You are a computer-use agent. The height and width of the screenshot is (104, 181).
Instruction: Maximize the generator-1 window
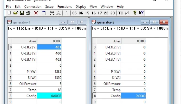click(x=72, y=22)
